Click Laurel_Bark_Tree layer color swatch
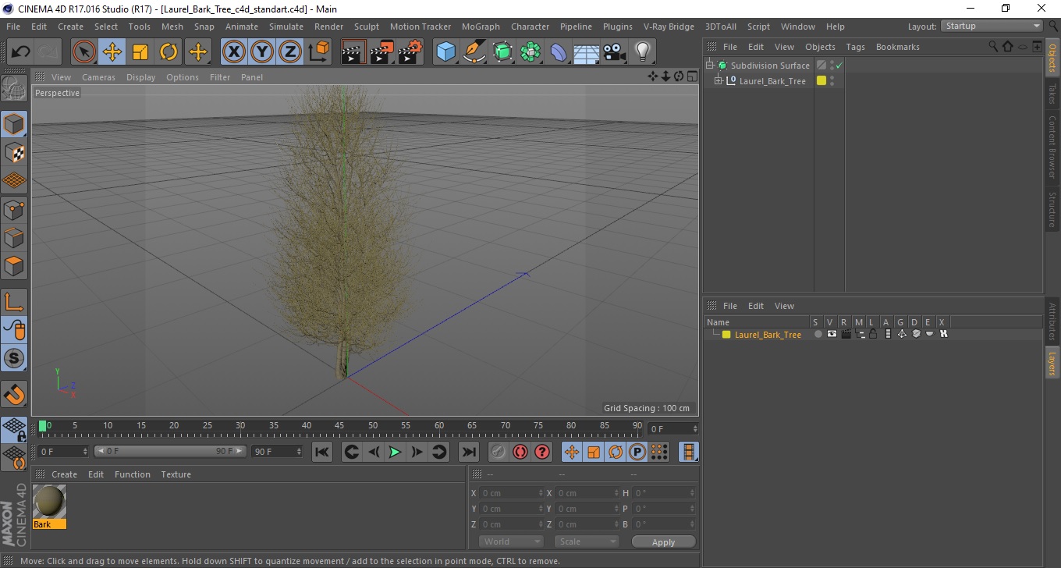This screenshot has width=1061, height=568. (726, 335)
